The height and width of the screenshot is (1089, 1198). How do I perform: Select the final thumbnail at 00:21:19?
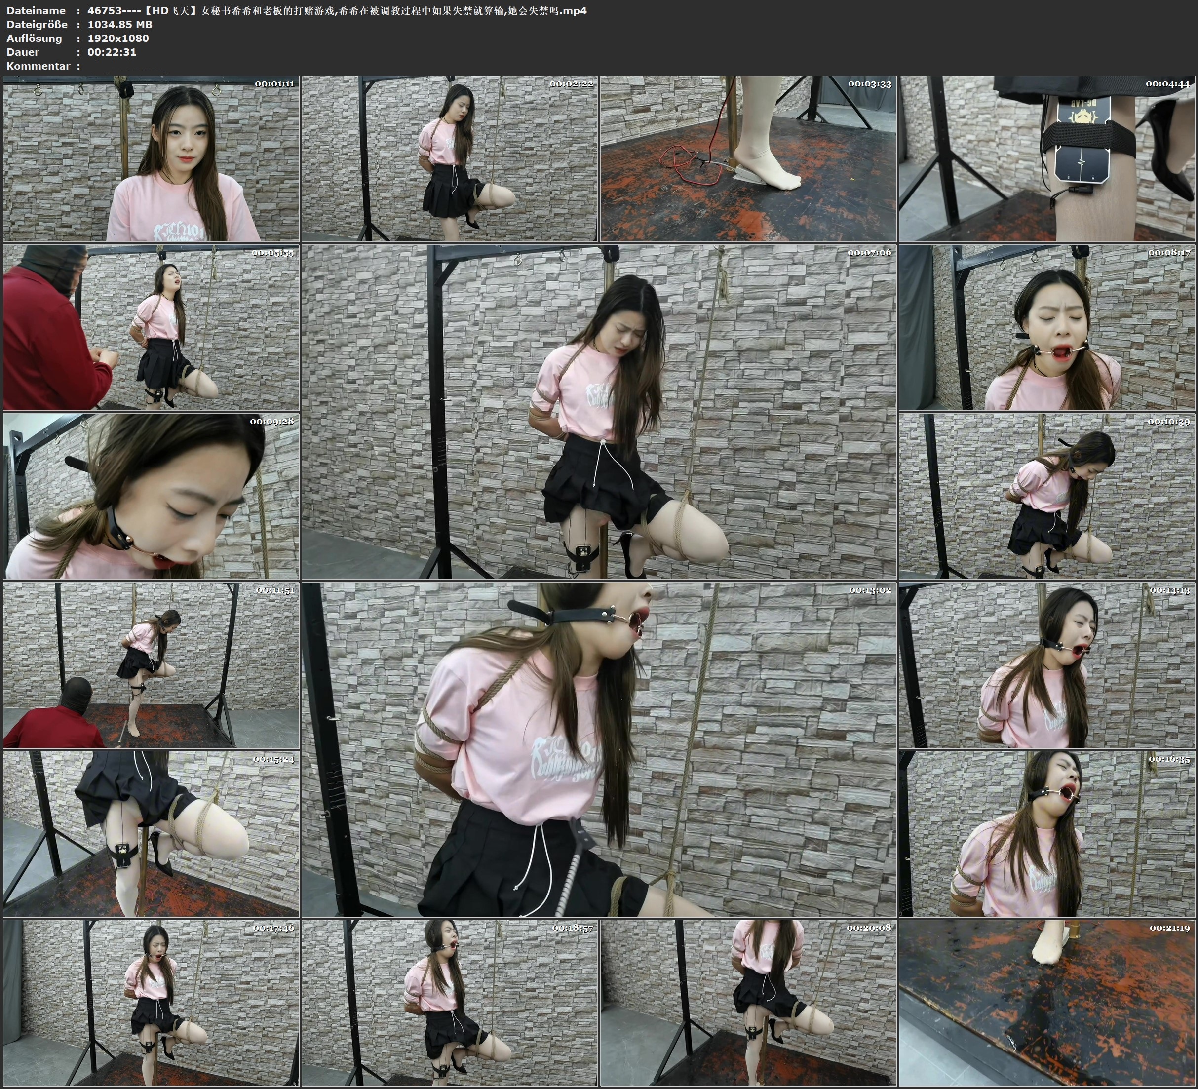(1046, 1002)
